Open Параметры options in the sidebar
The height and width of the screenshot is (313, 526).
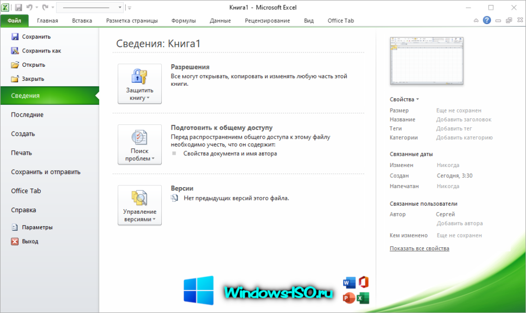tap(32, 227)
